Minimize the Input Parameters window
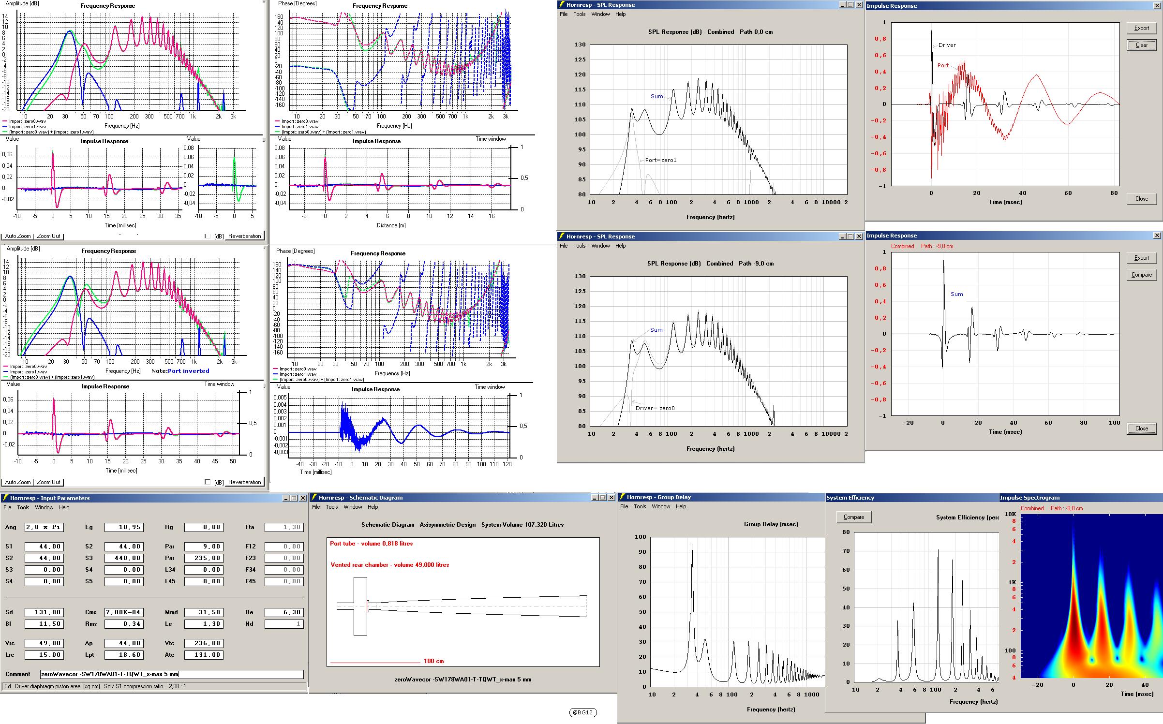The height and width of the screenshot is (724, 1163). coord(286,498)
